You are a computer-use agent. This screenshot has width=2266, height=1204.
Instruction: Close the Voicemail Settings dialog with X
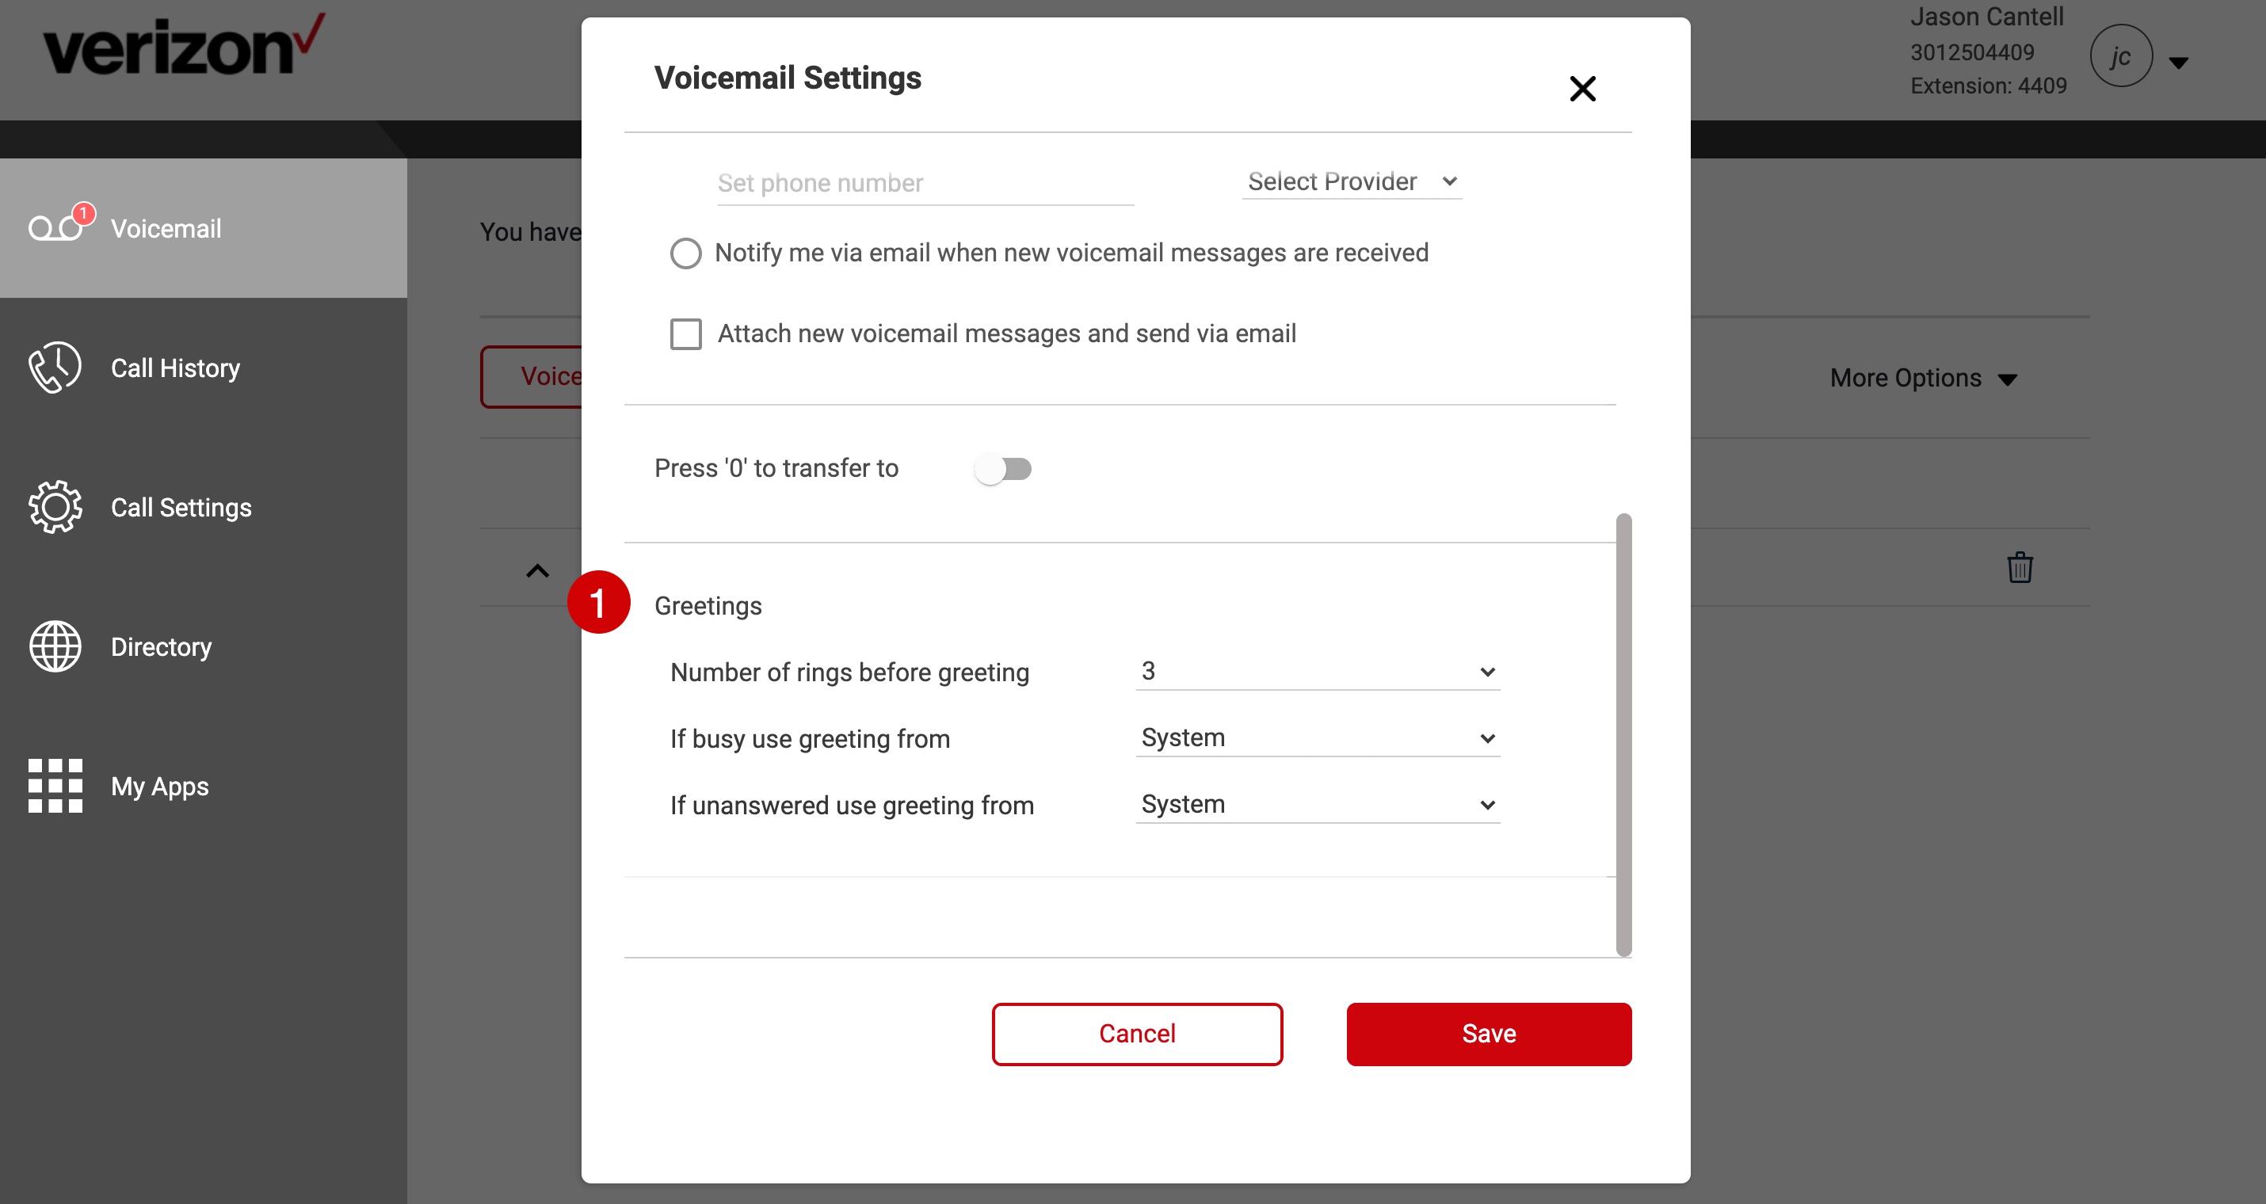(x=1581, y=89)
